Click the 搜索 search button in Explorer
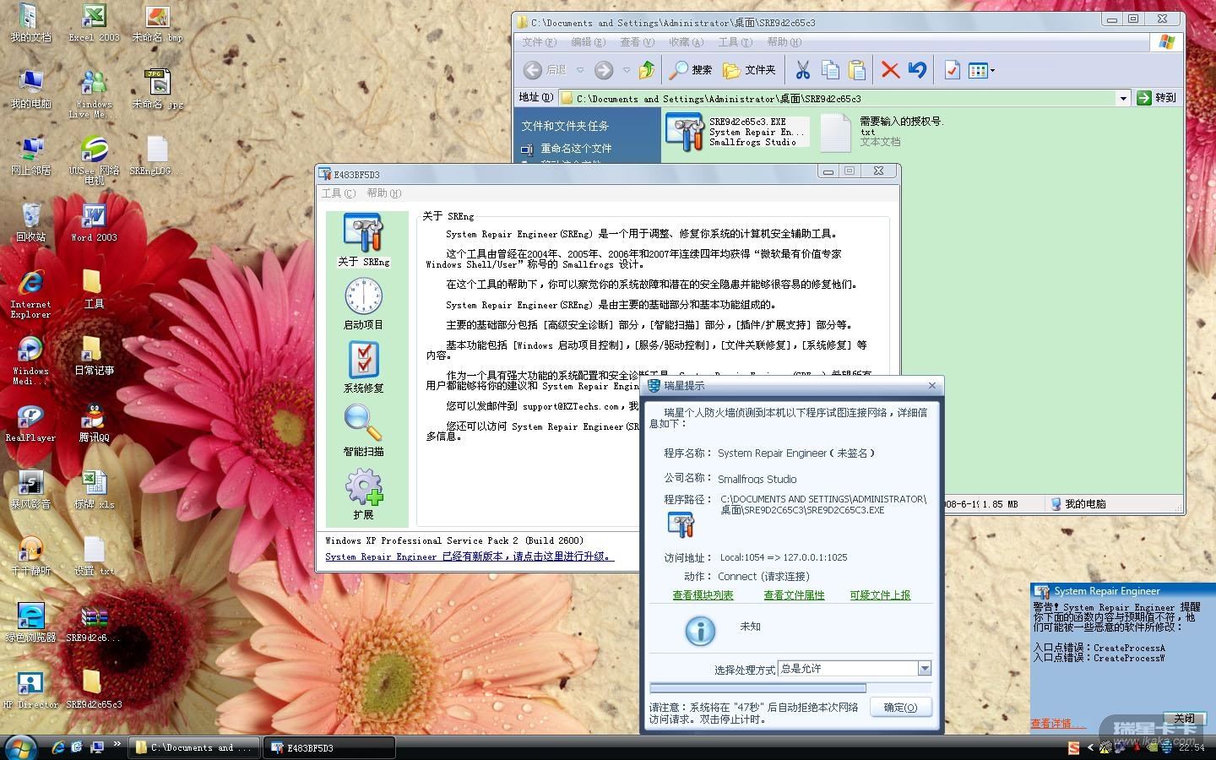This screenshot has height=760, width=1216. (x=692, y=70)
